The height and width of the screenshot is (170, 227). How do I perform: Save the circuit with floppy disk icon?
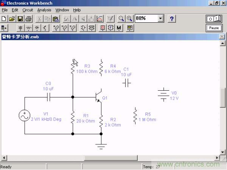pyautogui.click(x=20, y=19)
